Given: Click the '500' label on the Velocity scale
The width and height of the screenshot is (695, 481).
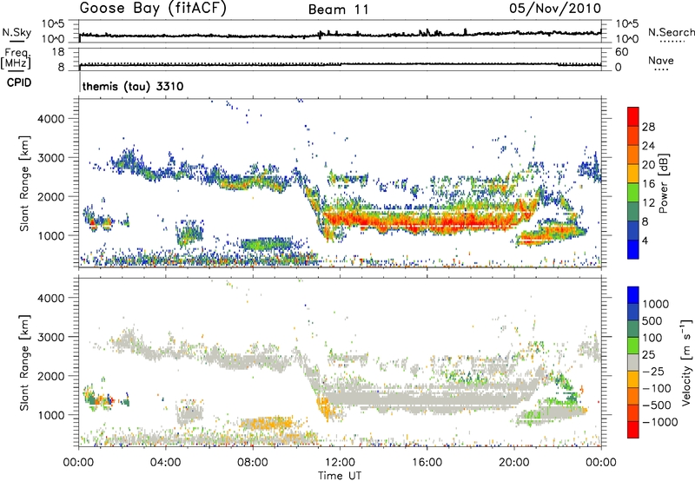Looking at the screenshot, I should pos(652,321).
